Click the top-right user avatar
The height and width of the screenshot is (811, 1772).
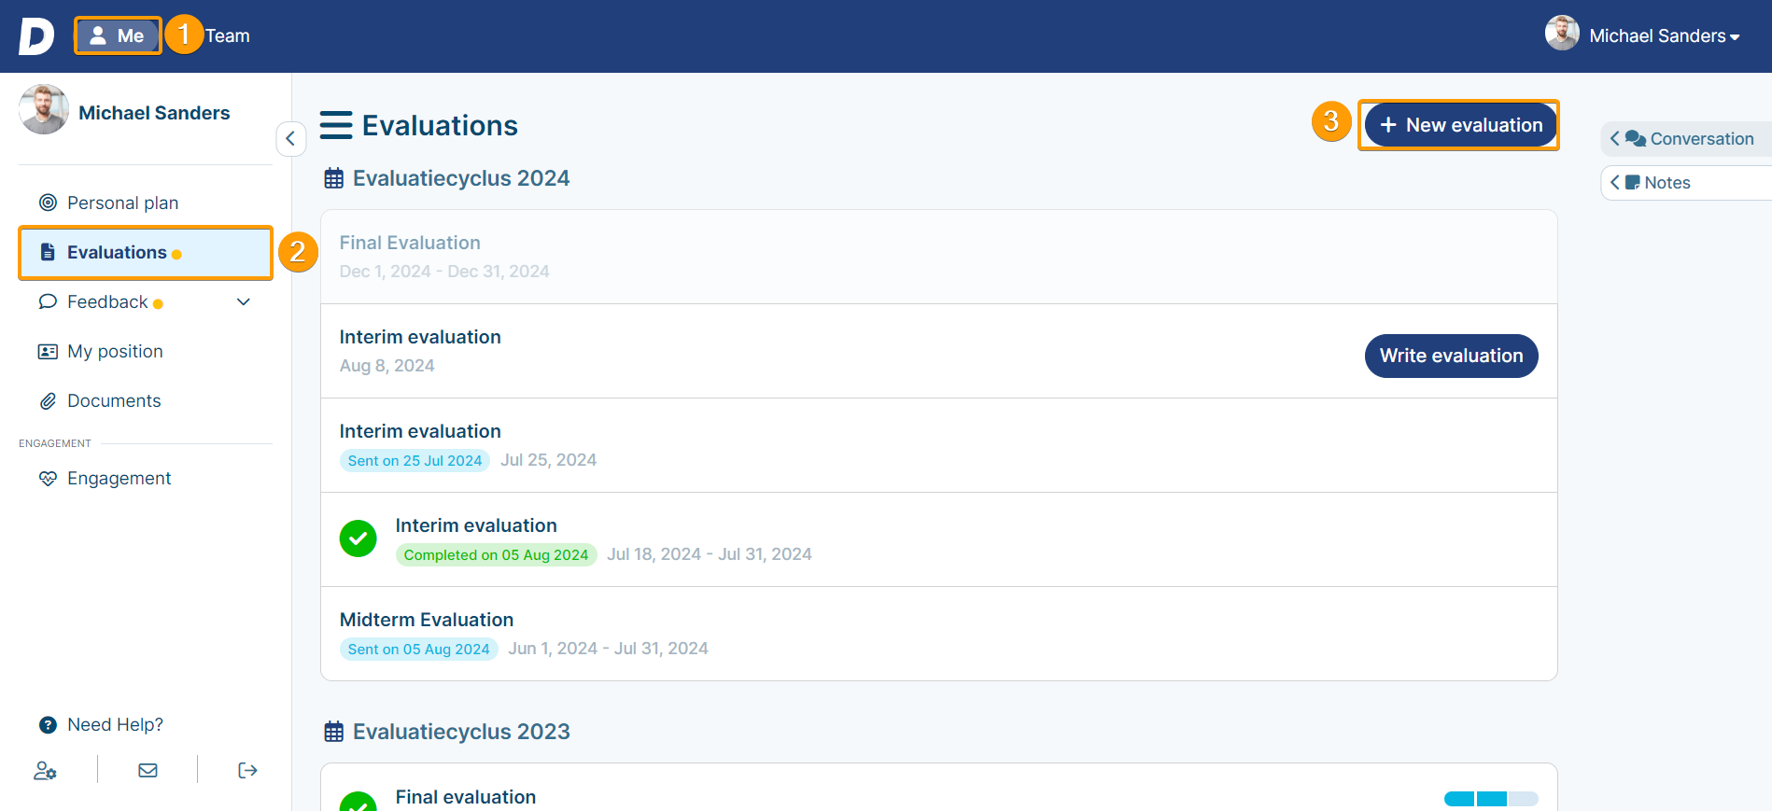[1562, 33]
